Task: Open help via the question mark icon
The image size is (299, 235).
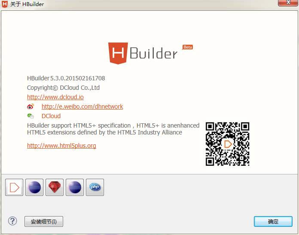Action: pyautogui.click(x=12, y=221)
